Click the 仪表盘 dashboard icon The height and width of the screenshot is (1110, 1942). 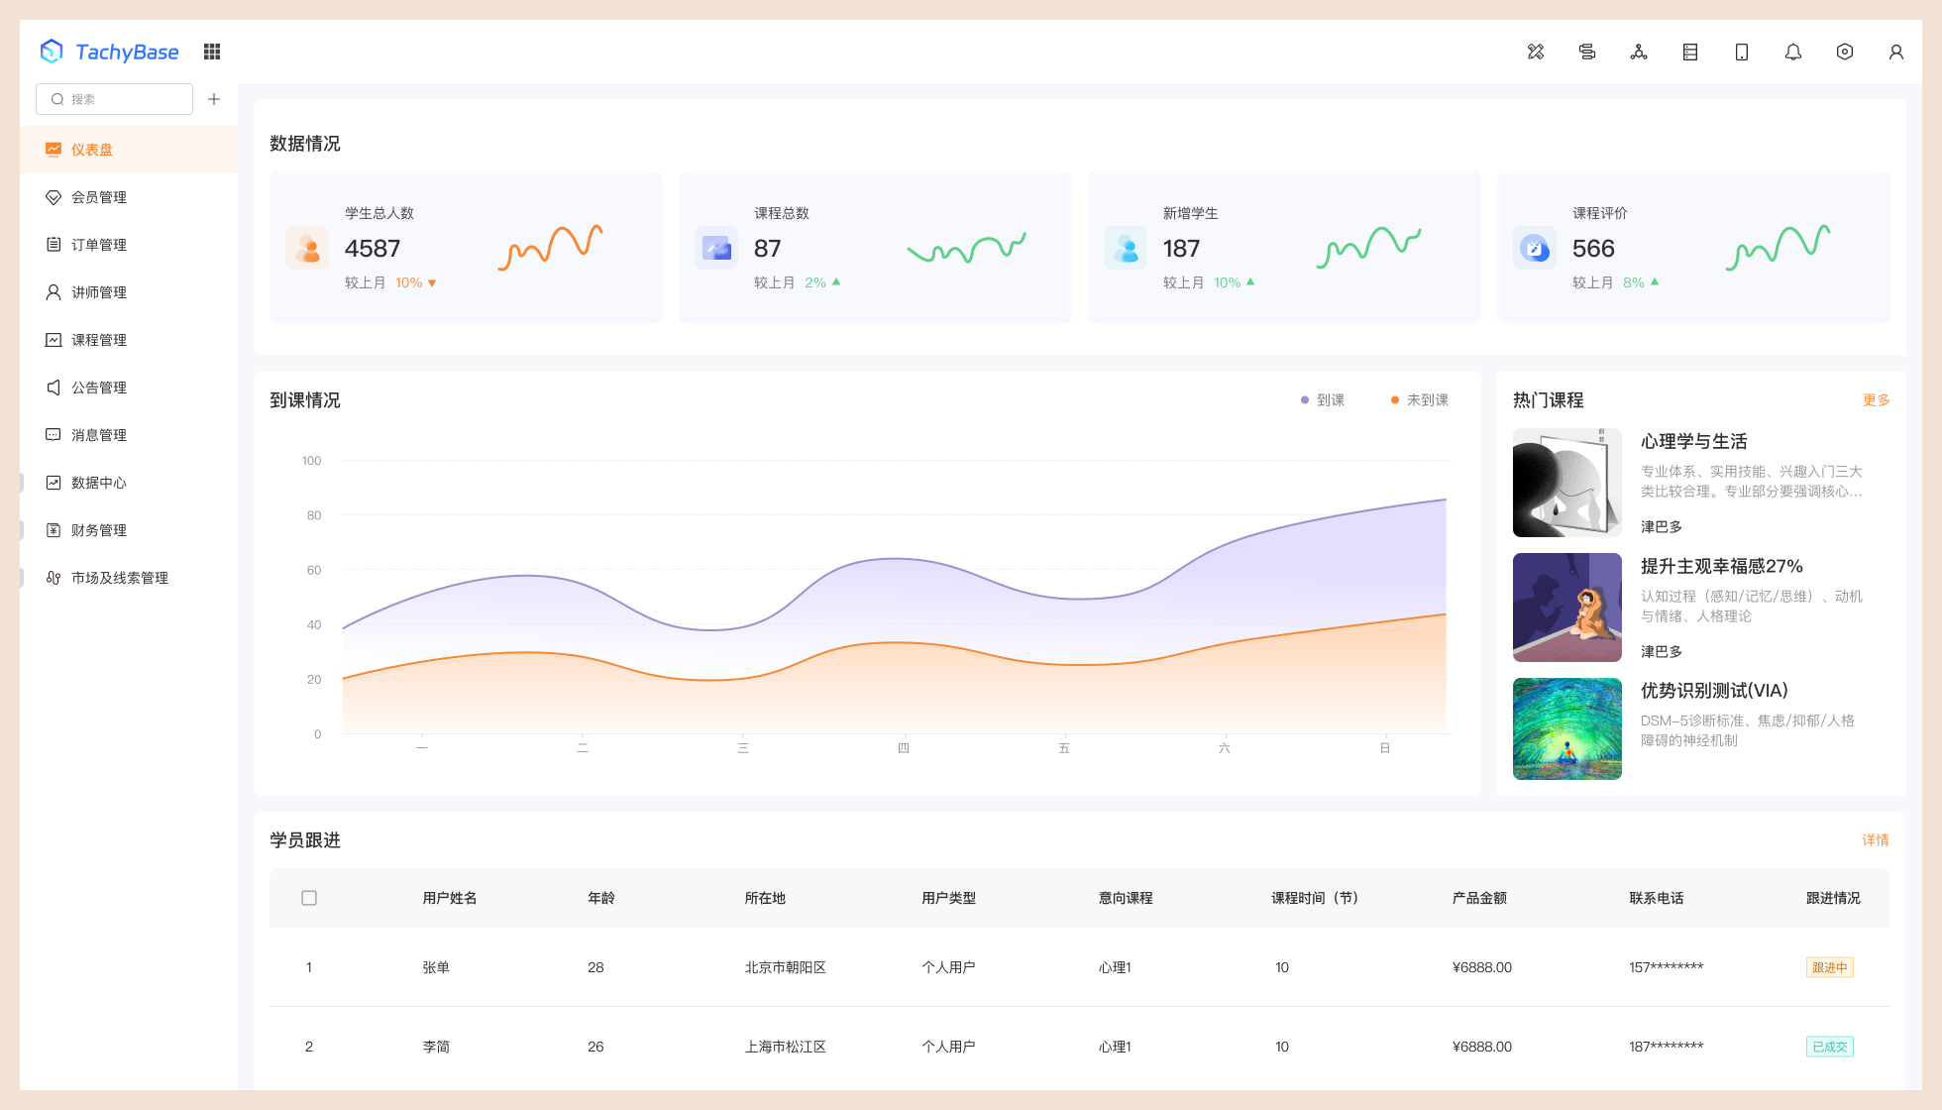point(54,150)
